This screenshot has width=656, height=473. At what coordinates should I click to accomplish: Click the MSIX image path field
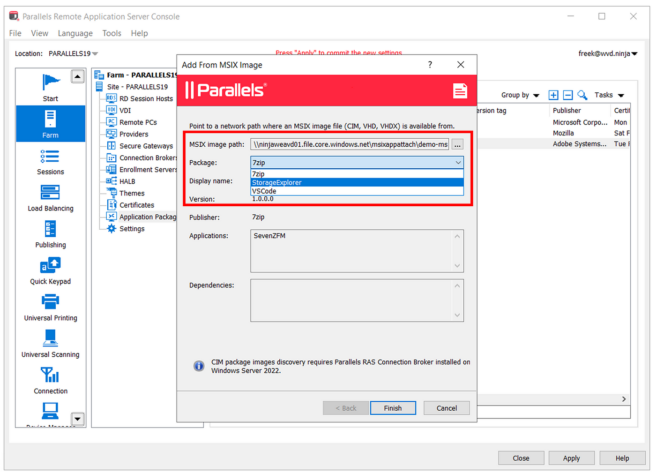click(350, 144)
